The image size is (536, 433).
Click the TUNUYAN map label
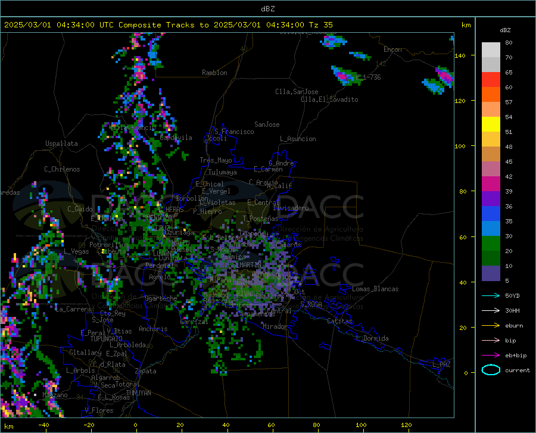(x=138, y=393)
